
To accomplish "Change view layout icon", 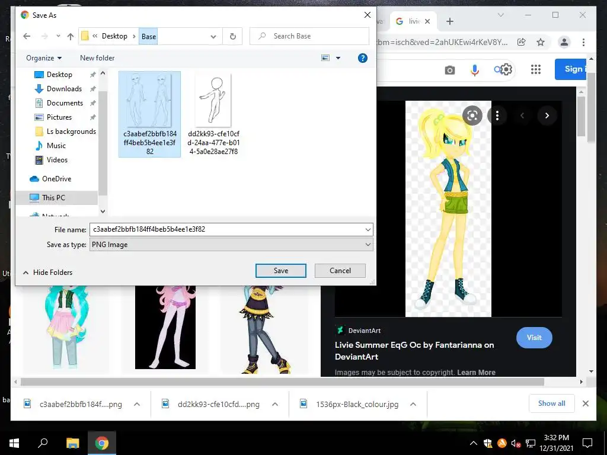I will click(325, 58).
